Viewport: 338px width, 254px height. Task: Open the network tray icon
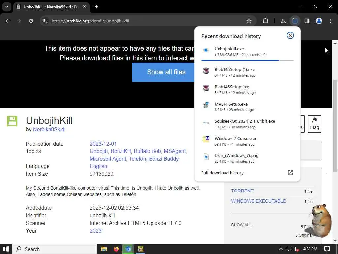click(288, 249)
